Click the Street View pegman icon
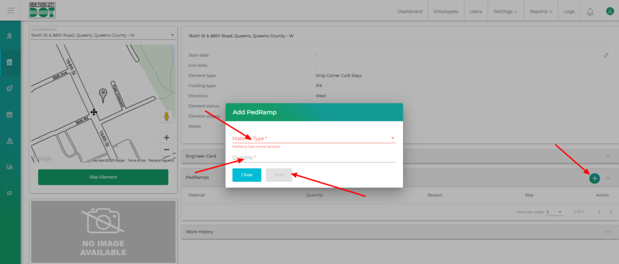619x264 pixels. tap(166, 116)
